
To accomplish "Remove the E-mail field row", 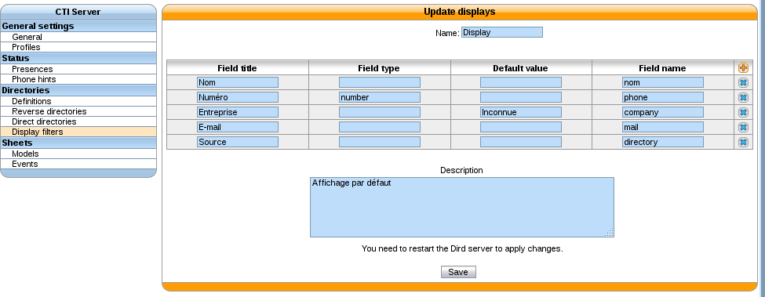I will [743, 127].
